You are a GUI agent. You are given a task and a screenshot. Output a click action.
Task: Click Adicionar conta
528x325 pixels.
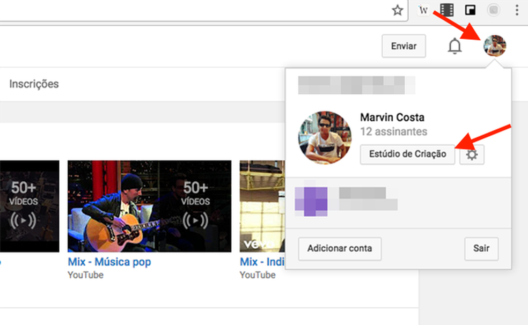339,248
